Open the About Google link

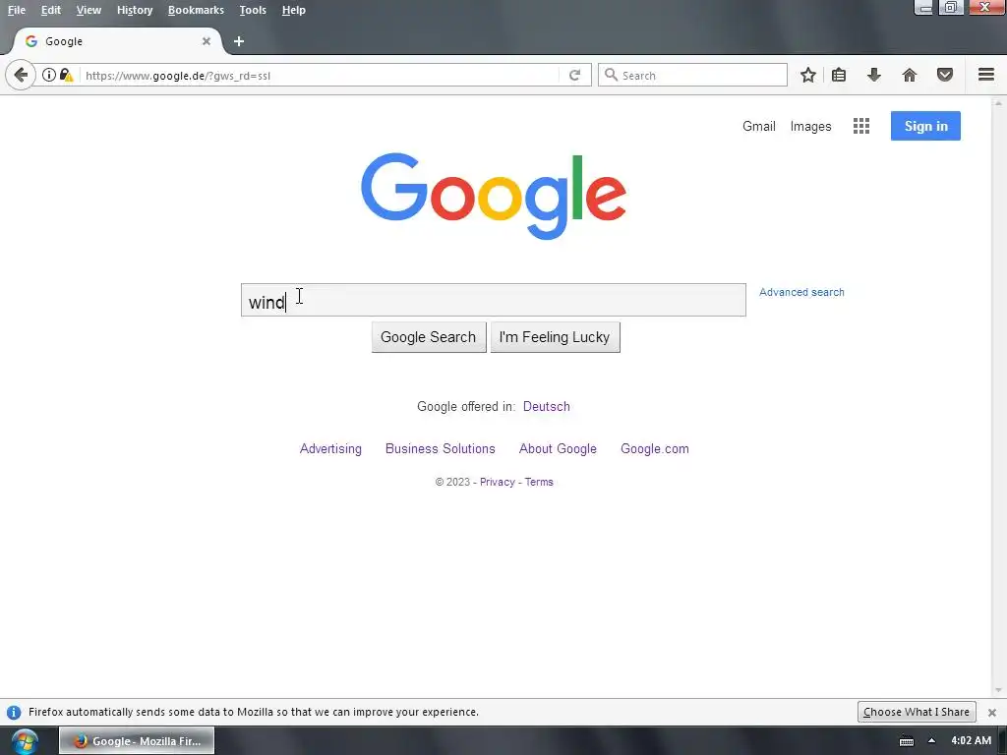558,448
